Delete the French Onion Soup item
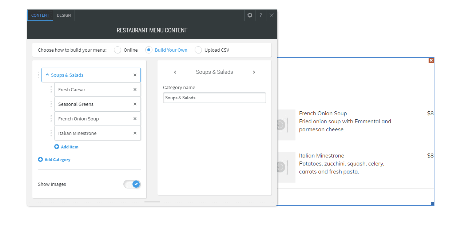465x239 pixels. pos(135,119)
